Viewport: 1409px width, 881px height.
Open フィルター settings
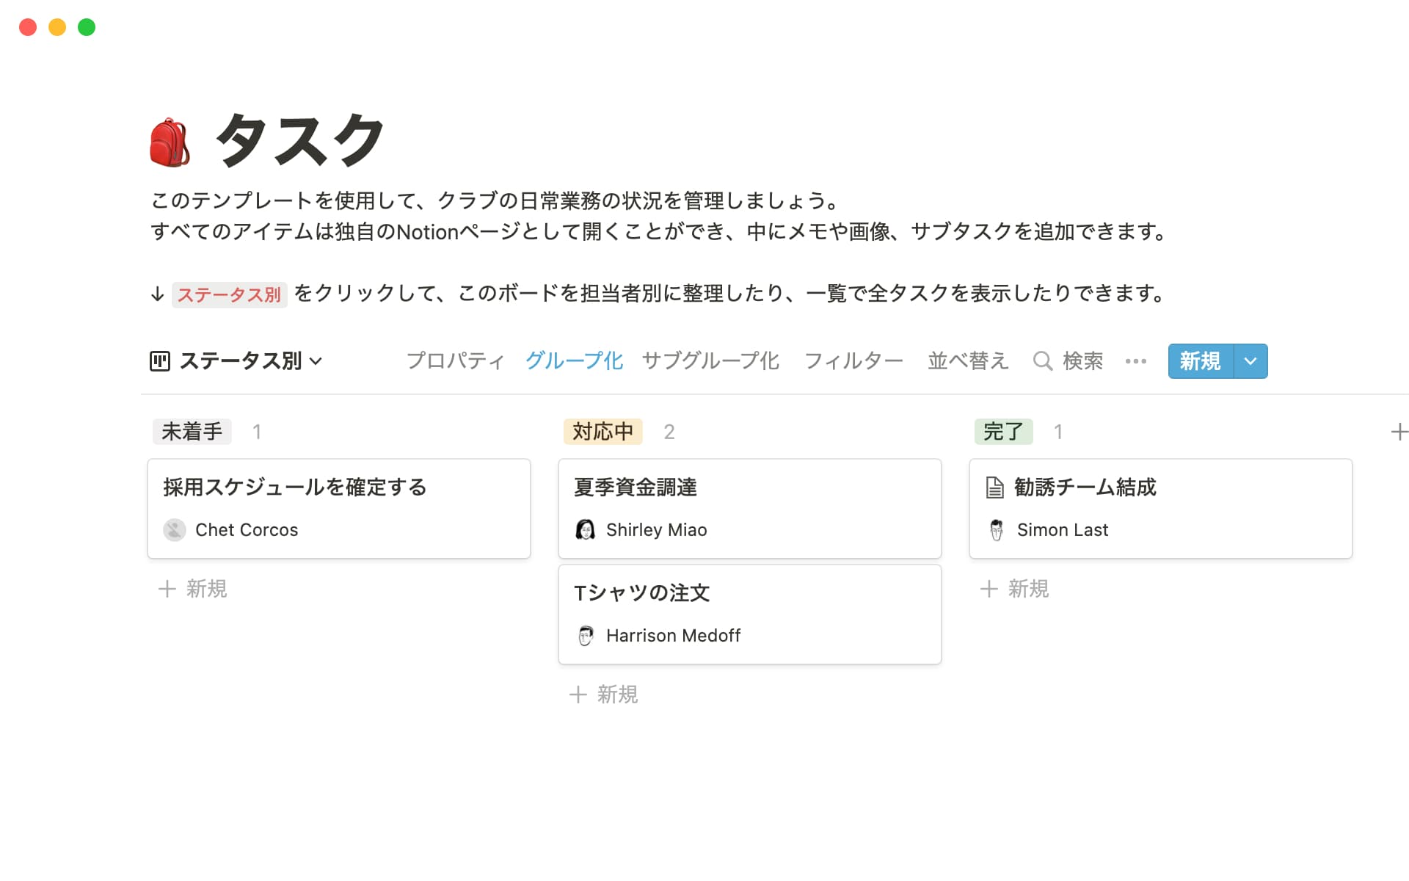tap(853, 360)
